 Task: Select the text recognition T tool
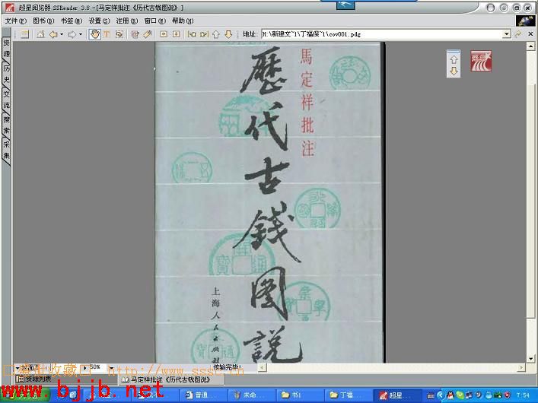(107, 34)
